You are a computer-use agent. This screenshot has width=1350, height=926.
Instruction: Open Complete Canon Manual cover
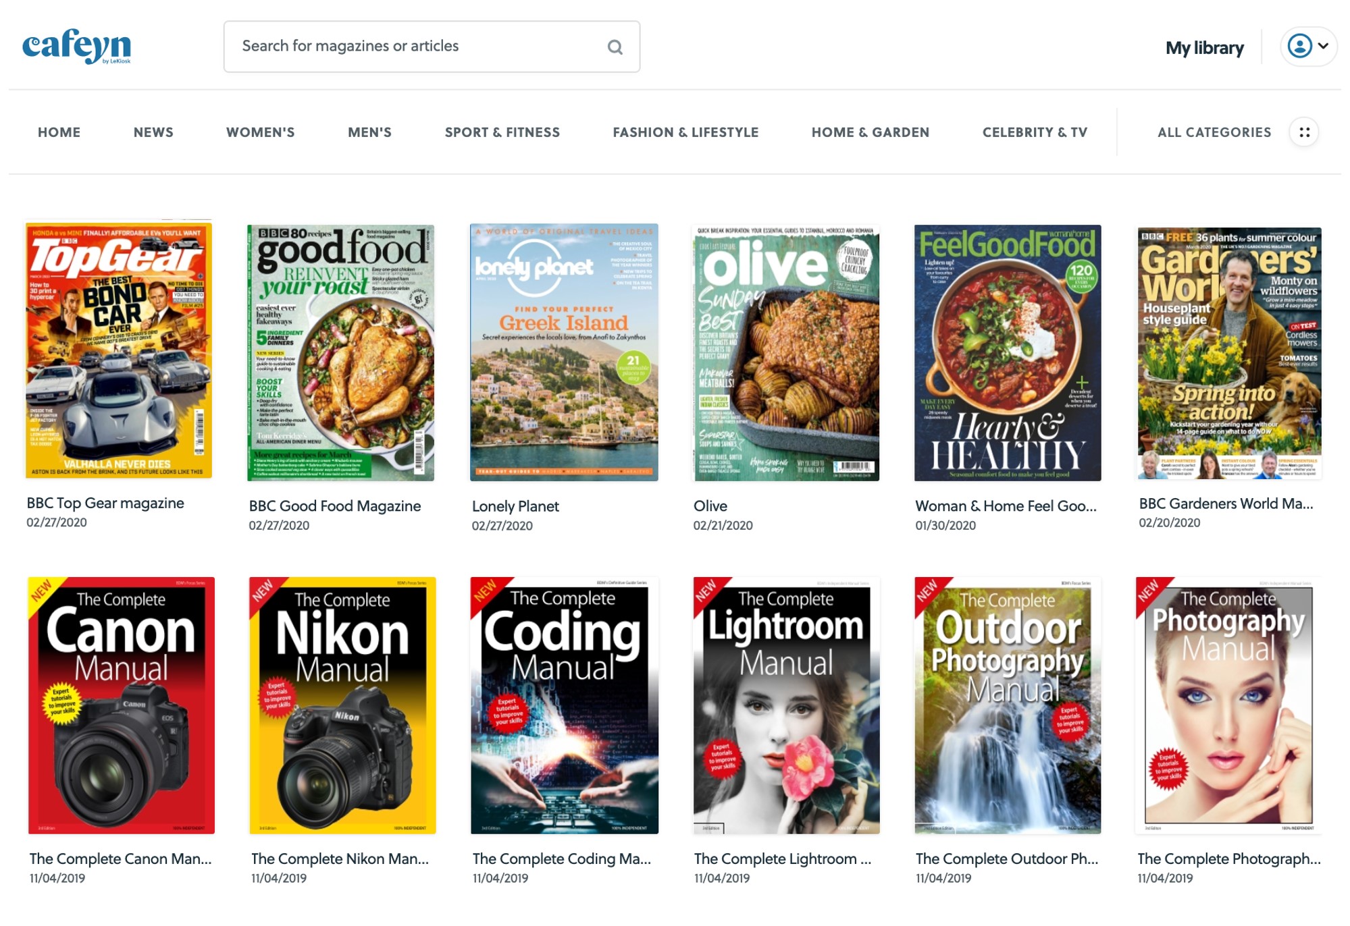click(121, 705)
